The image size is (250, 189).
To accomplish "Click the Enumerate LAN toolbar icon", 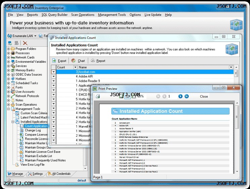I will [9, 36].
